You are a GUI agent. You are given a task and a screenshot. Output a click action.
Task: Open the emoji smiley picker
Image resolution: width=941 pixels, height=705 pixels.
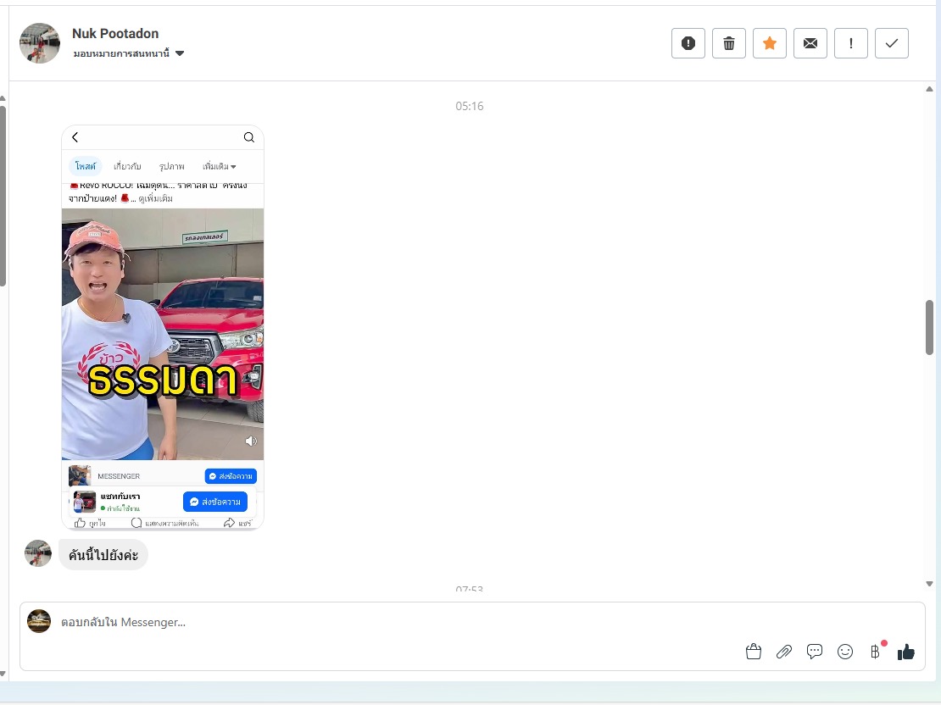[845, 652]
